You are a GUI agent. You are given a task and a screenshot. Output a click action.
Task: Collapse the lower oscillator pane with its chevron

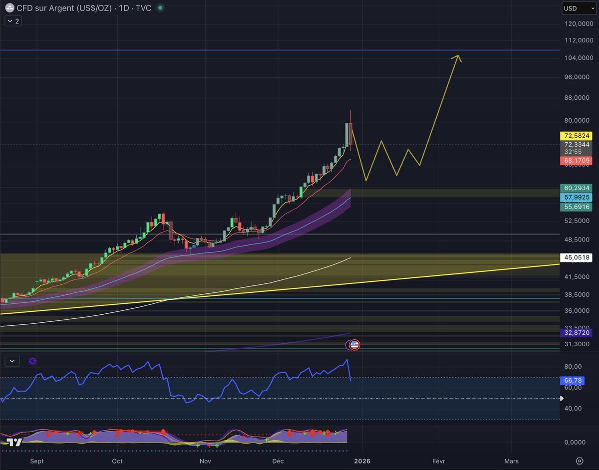pos(12,361)
